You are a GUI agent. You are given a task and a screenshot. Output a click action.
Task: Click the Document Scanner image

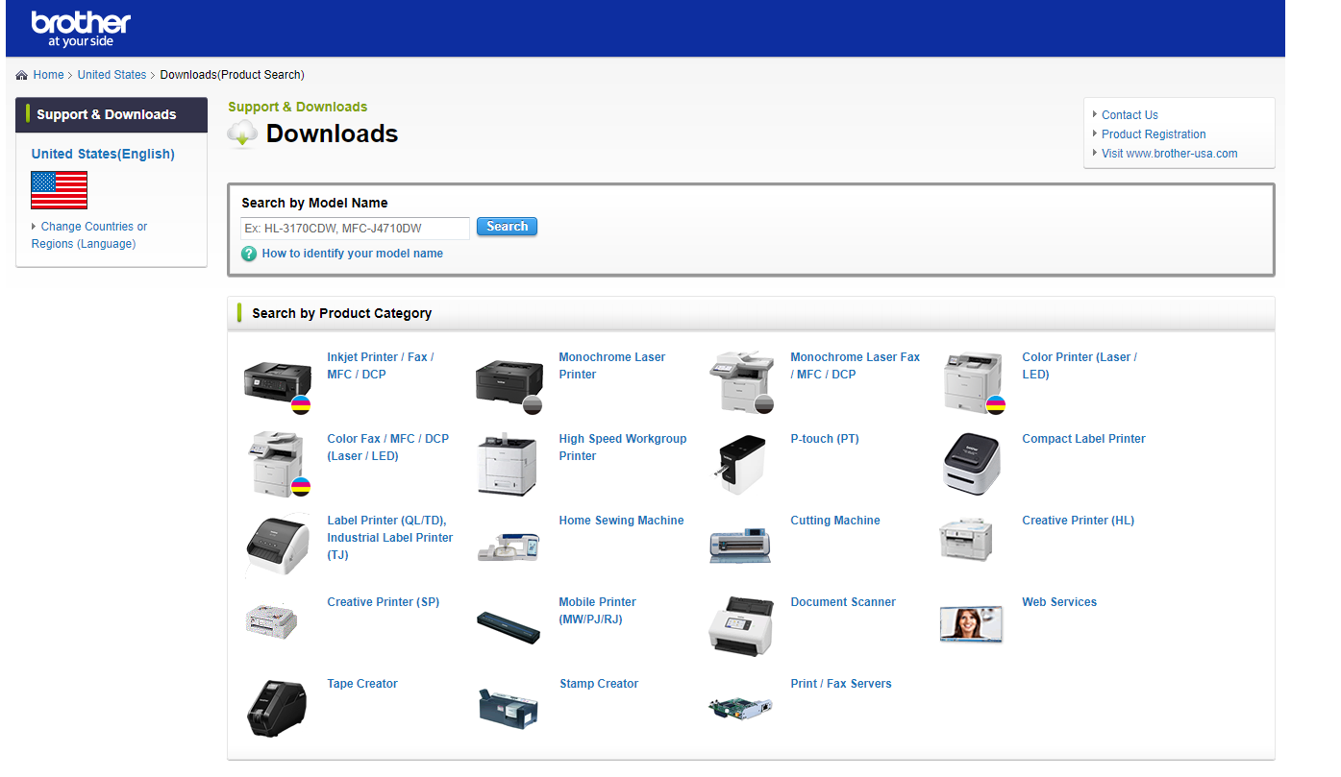(x=741, y=627)
